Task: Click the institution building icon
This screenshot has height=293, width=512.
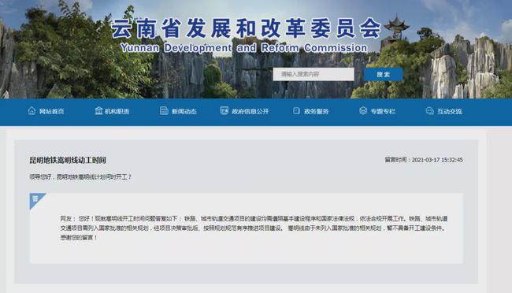Action: click(x=98, y=111)
